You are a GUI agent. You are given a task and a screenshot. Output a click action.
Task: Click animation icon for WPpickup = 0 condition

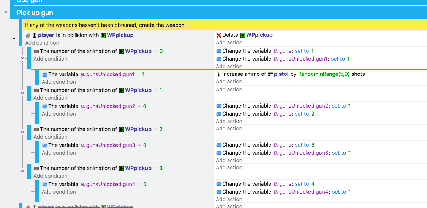[x=36, y=51]
